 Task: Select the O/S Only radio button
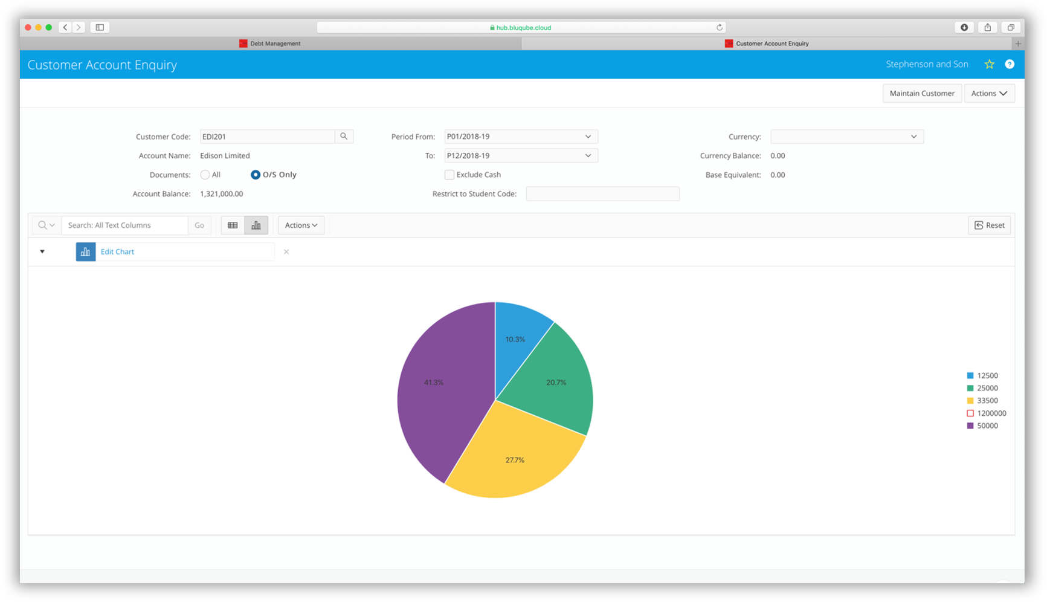coord(256,175)
